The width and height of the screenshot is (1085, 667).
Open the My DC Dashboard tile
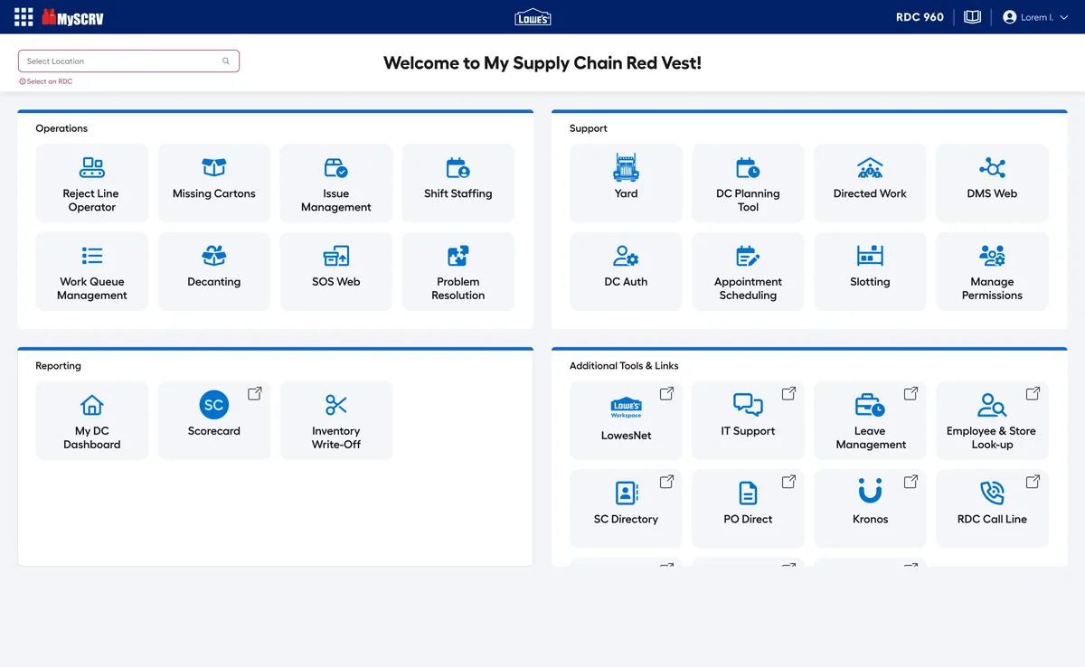pyautogui.click(x=92, y=420)
